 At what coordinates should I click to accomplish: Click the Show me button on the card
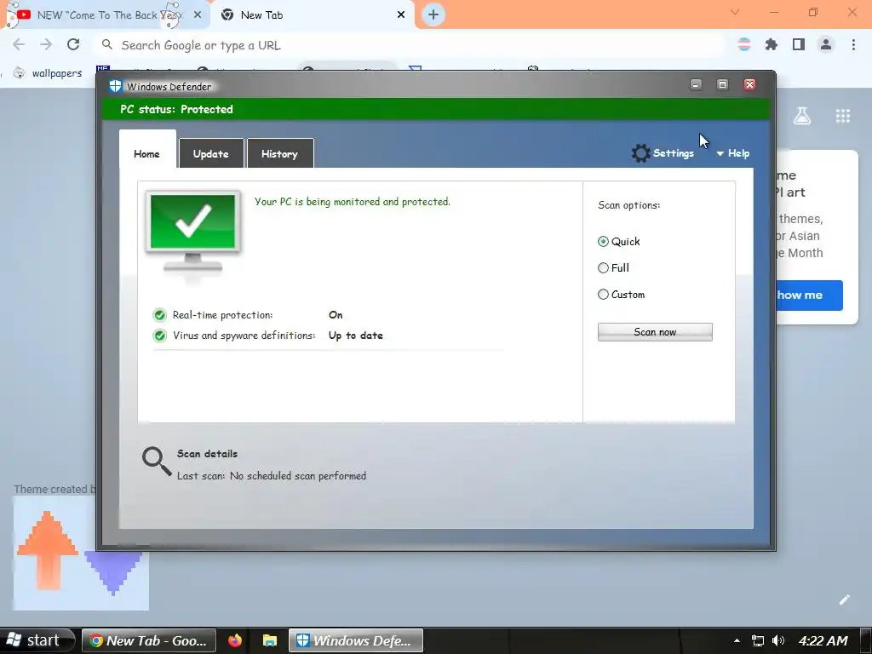(810, 295)
